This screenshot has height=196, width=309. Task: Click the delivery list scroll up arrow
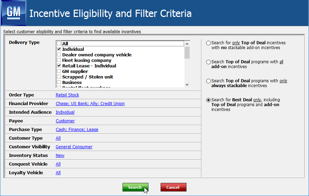(187, 44)
